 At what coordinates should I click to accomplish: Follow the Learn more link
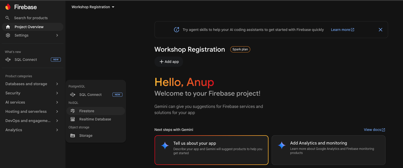[x=342, y=30]
